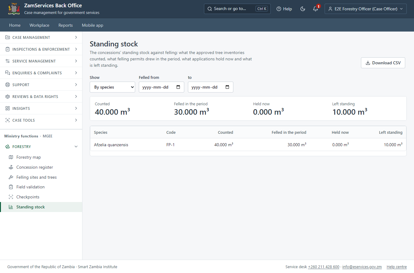Click the Search or go to field
The height and width of the screenshot is (273, 414).
237,9
